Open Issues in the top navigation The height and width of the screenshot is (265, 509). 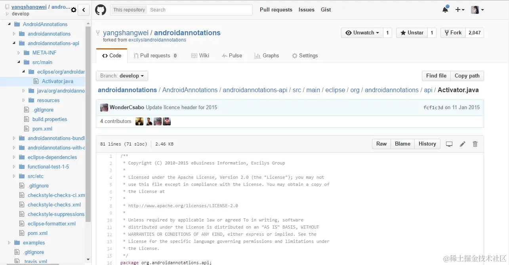click(x=307, y=10)
